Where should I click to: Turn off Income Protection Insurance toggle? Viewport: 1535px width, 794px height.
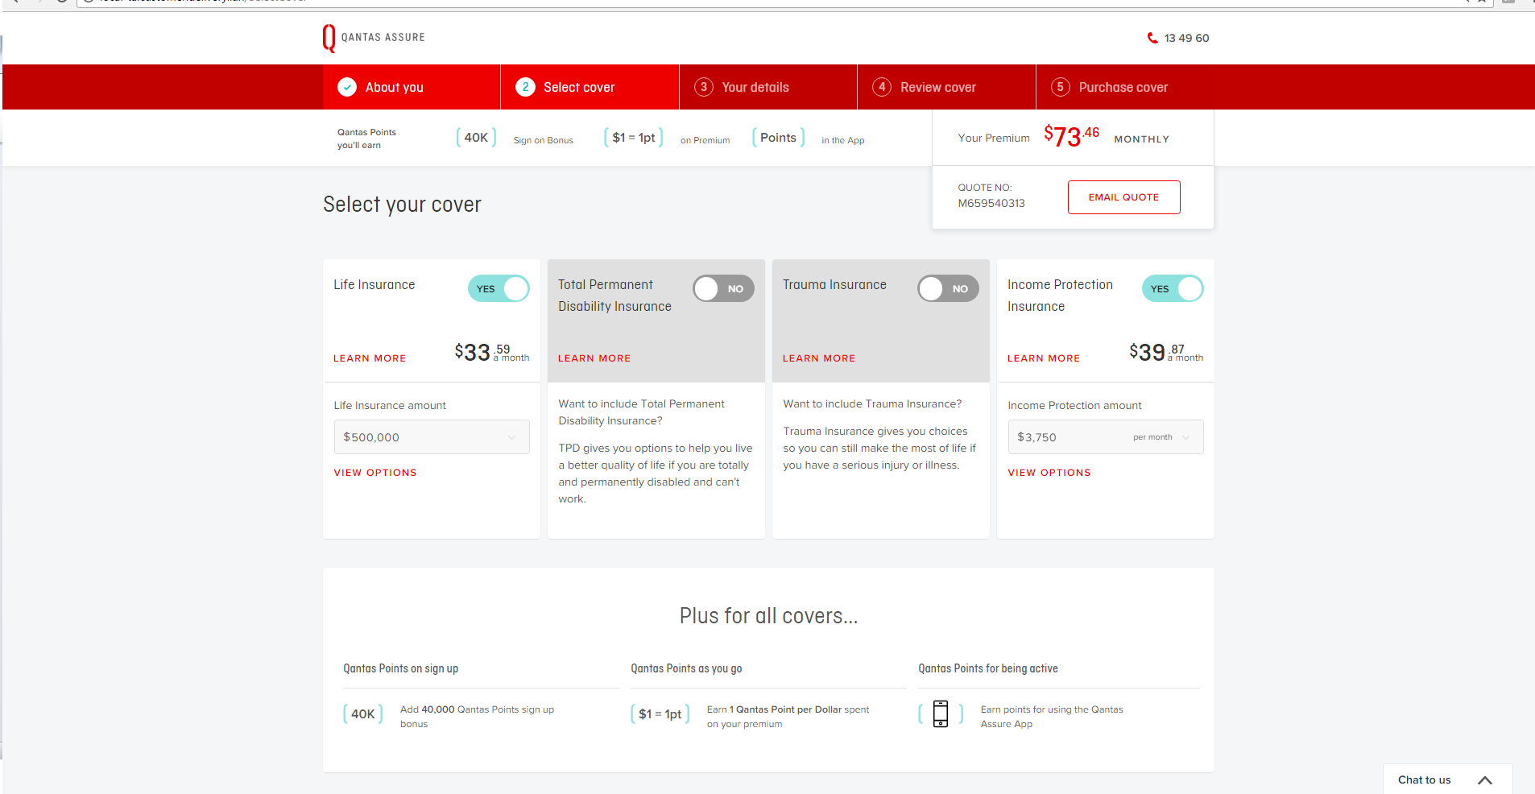tap(1173, 288)
